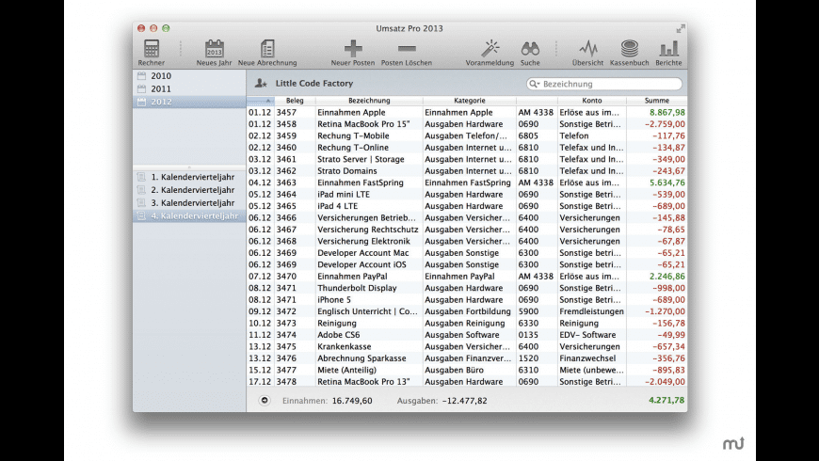Select the Thunderbolt Display row
The image size is (819, 461).
pyautogui.click(x=466, y=288)
